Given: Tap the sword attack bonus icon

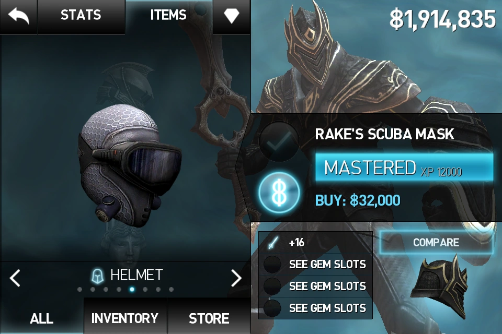Looking at the screenshot, I should [x=272, y=242].
